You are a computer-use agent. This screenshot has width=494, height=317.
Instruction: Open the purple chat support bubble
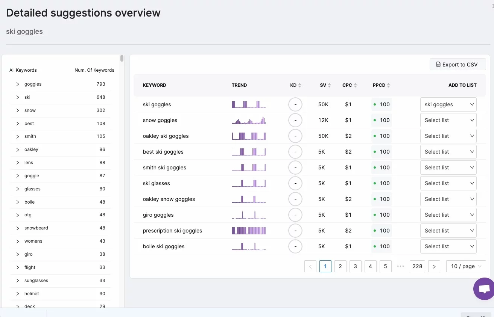[x=484, y=289]
